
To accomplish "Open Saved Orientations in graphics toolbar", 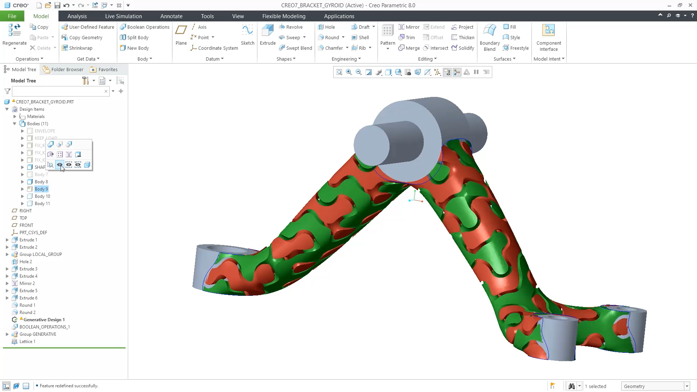I will click(398, 72).
